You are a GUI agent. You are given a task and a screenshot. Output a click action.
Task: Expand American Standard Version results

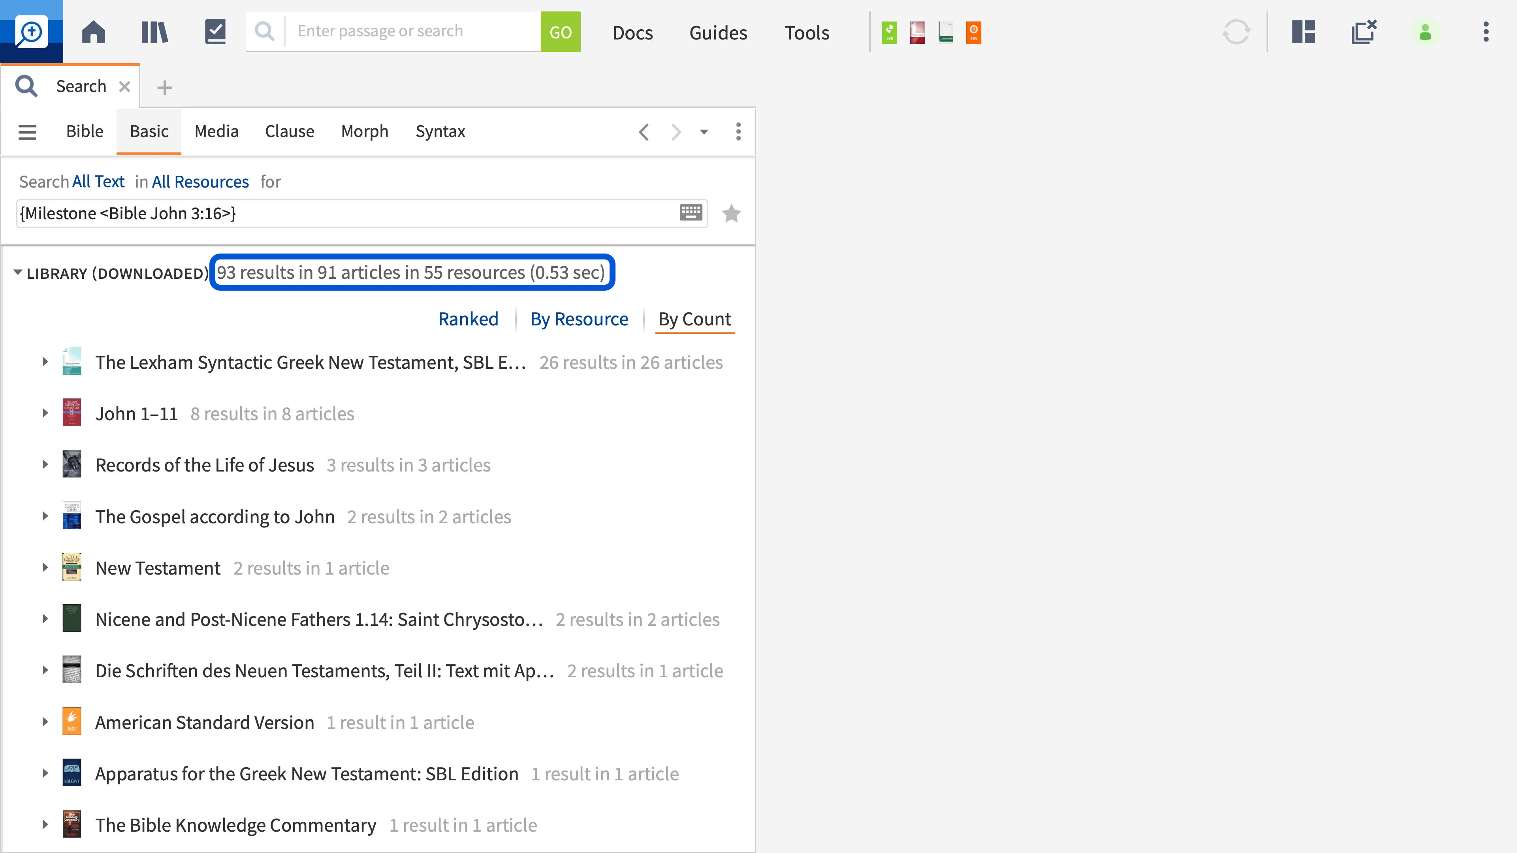45,722
